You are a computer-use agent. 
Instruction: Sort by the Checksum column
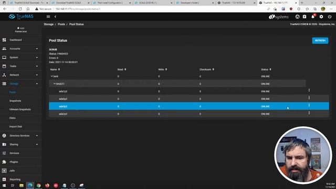click(x=206, y=69)
